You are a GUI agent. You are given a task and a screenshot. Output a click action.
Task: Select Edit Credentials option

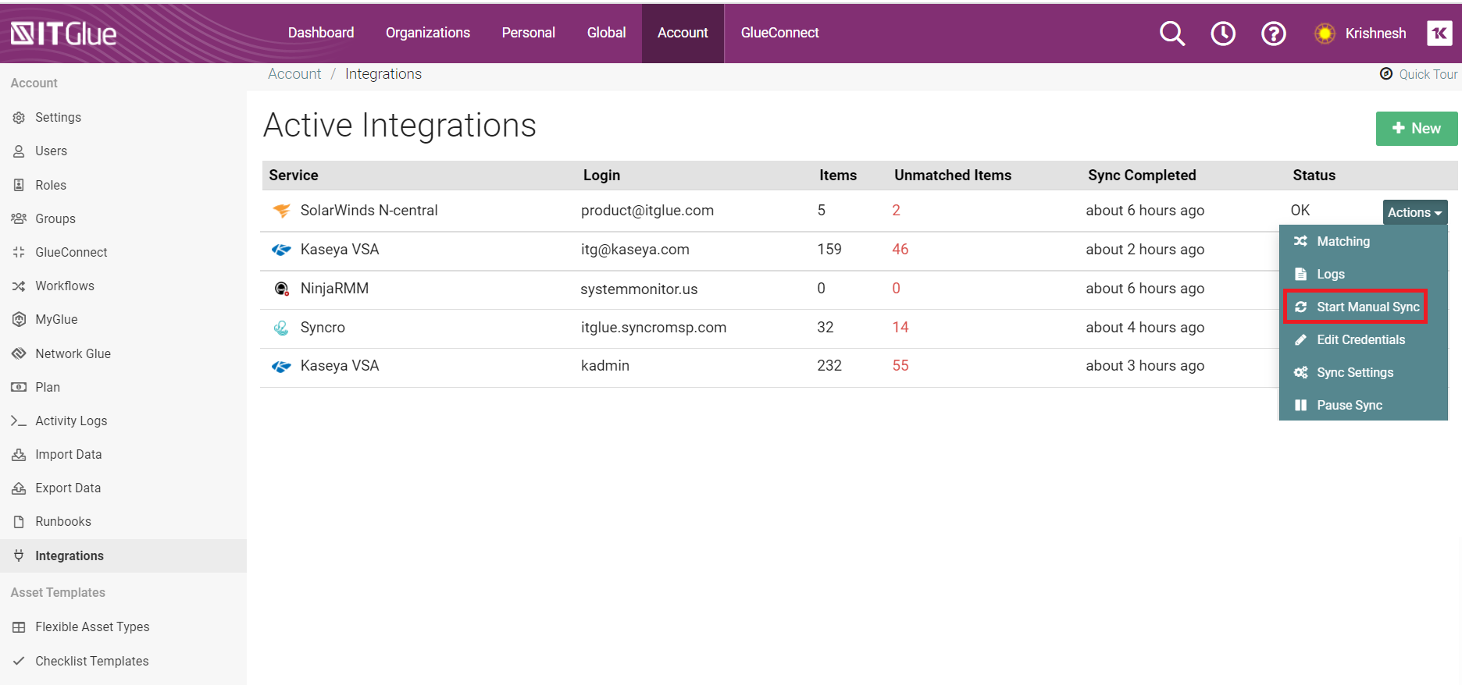1363,339
